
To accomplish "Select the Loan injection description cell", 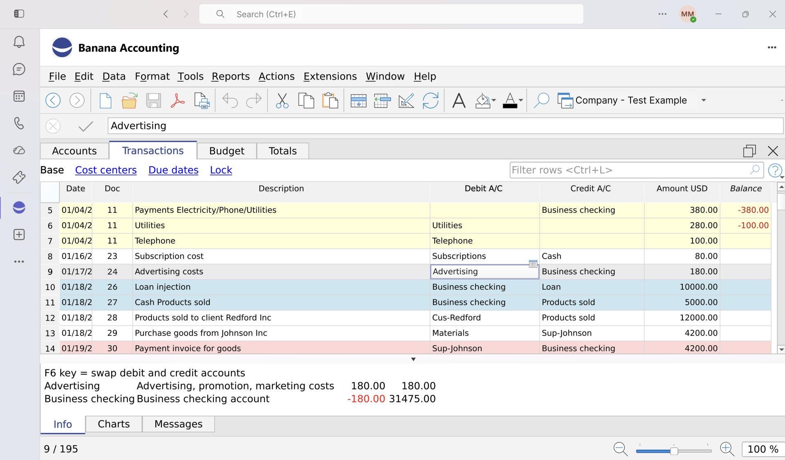I will 281,287.
